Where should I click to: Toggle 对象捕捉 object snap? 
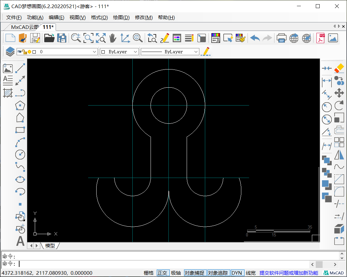pyautogui.click(x=194, y=273)
